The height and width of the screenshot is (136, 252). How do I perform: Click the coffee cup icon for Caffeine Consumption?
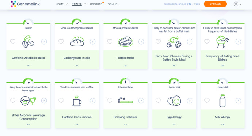coord(77,101)
